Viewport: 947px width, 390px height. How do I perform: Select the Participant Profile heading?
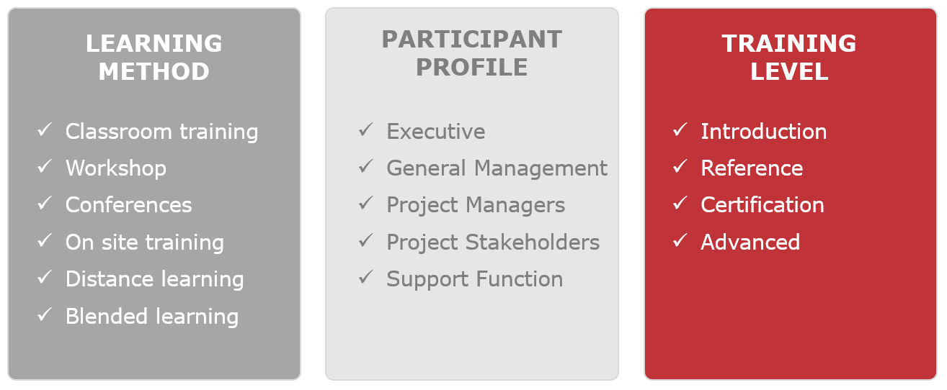[472, 53]
